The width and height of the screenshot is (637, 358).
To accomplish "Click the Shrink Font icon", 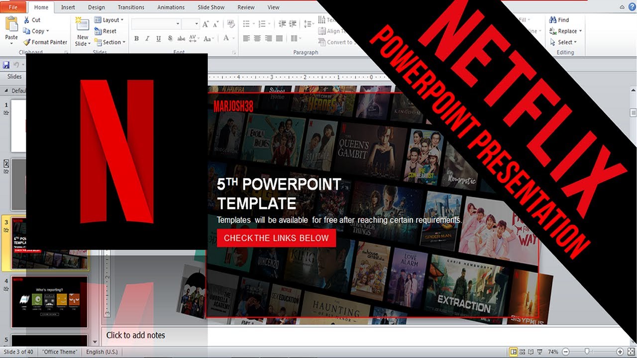I will [x=216, y=24].
